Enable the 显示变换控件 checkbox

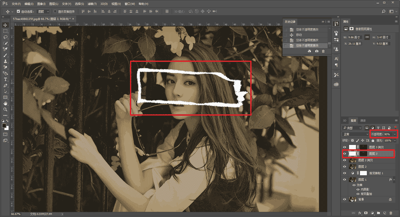55,11
